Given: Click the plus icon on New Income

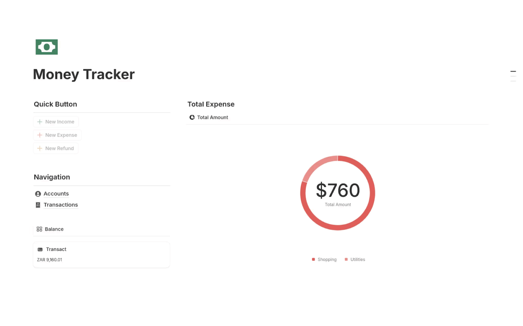Looking at the screenshot, I should 40,122.
